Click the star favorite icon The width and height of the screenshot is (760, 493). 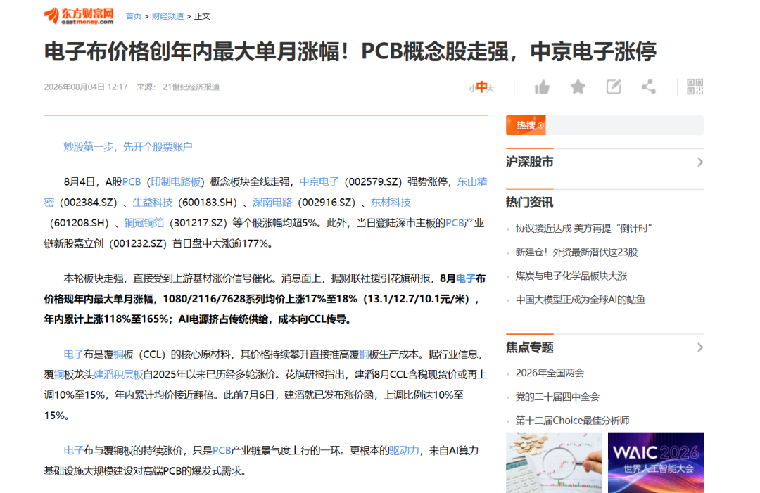click(x=578, y=87)
